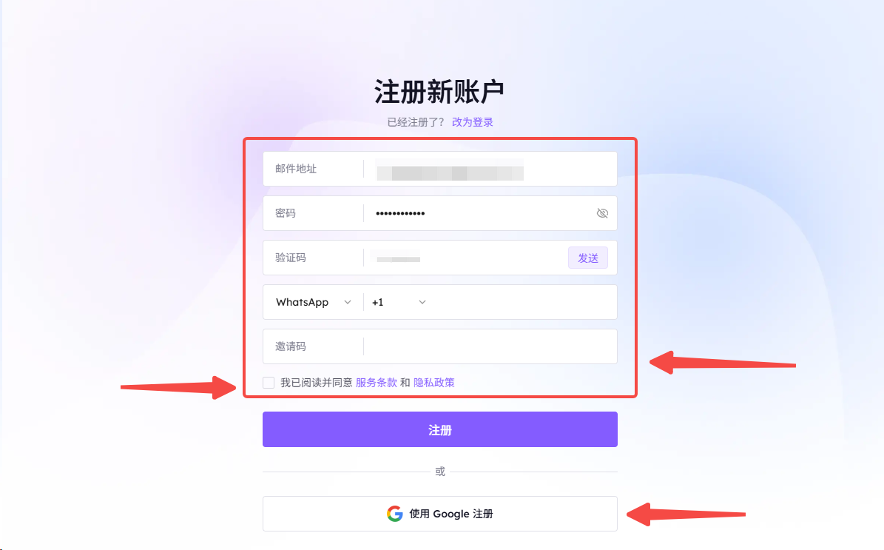Image resolution: width=884 pixels, height=550 pixels.
Task: Focus the 密码 password input field
Action: coord(479,213)
